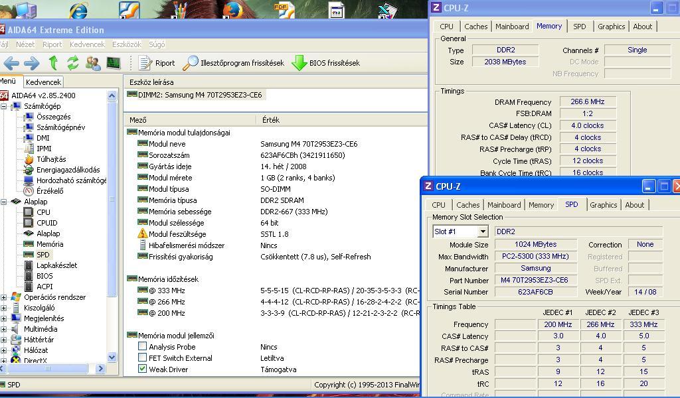Select CPUID tree item
This screenshot has width=680, height=398.
(x=47, y=223)
